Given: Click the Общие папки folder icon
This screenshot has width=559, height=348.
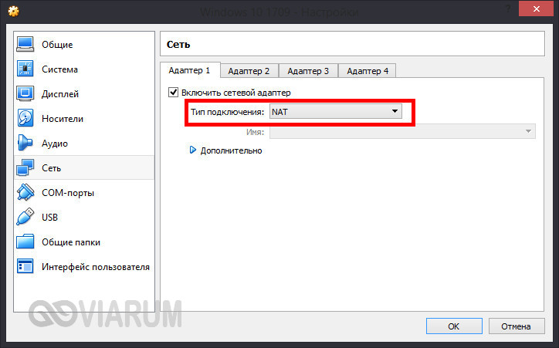Looking at the screenshot, I should [x=25, y=242].
